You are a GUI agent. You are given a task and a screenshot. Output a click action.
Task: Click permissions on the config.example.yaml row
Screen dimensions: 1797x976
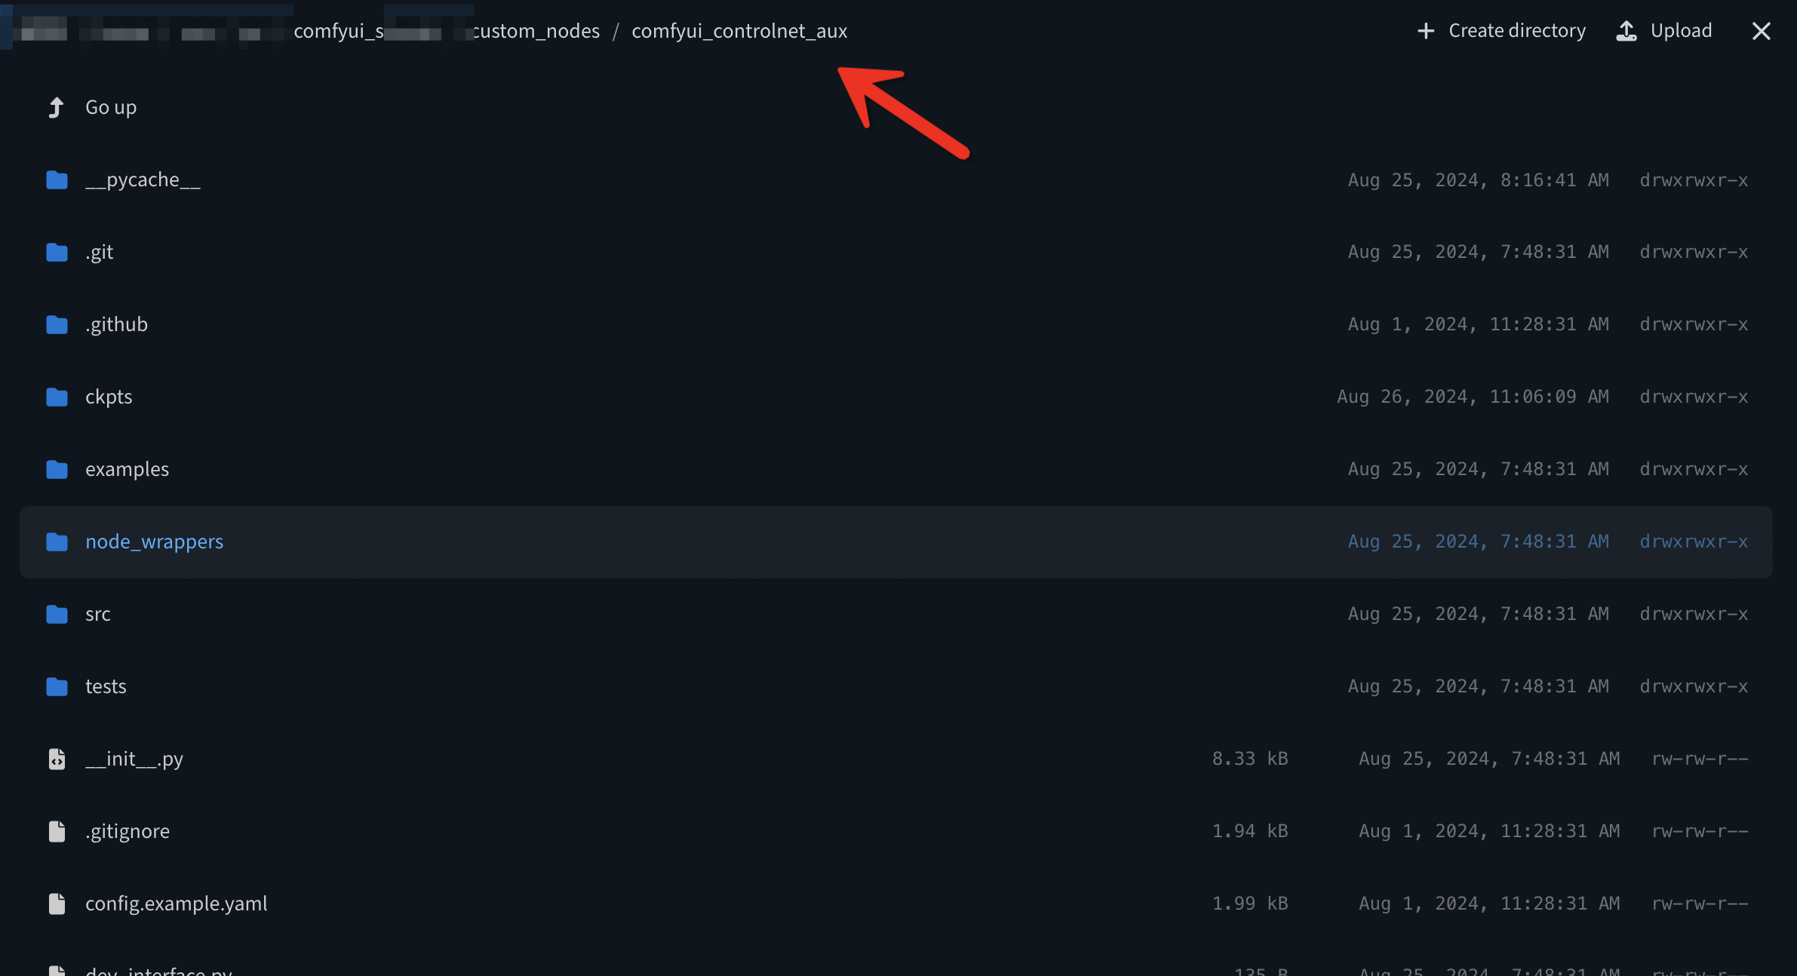[1700, 904]
